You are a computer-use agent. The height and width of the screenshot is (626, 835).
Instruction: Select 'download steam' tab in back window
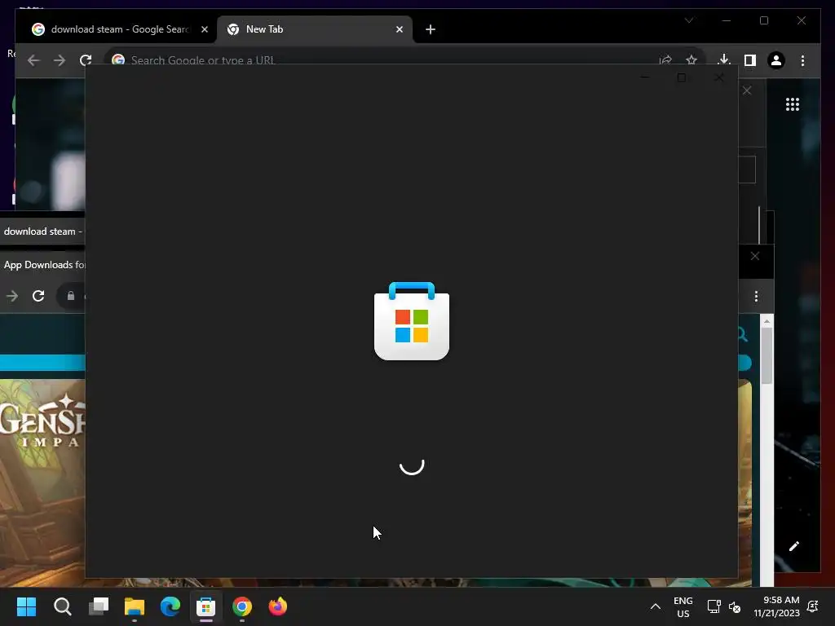[x=42, y=231]
